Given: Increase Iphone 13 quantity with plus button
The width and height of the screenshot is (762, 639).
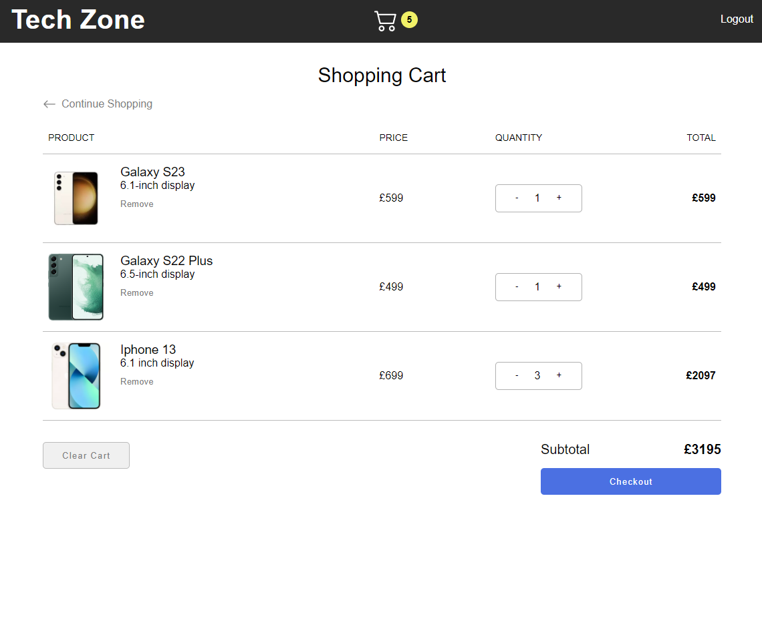Looking at the screenshot, I should [x=559, y=375].
